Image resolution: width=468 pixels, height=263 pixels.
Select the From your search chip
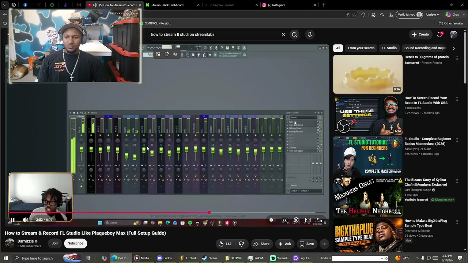[361, 48]
